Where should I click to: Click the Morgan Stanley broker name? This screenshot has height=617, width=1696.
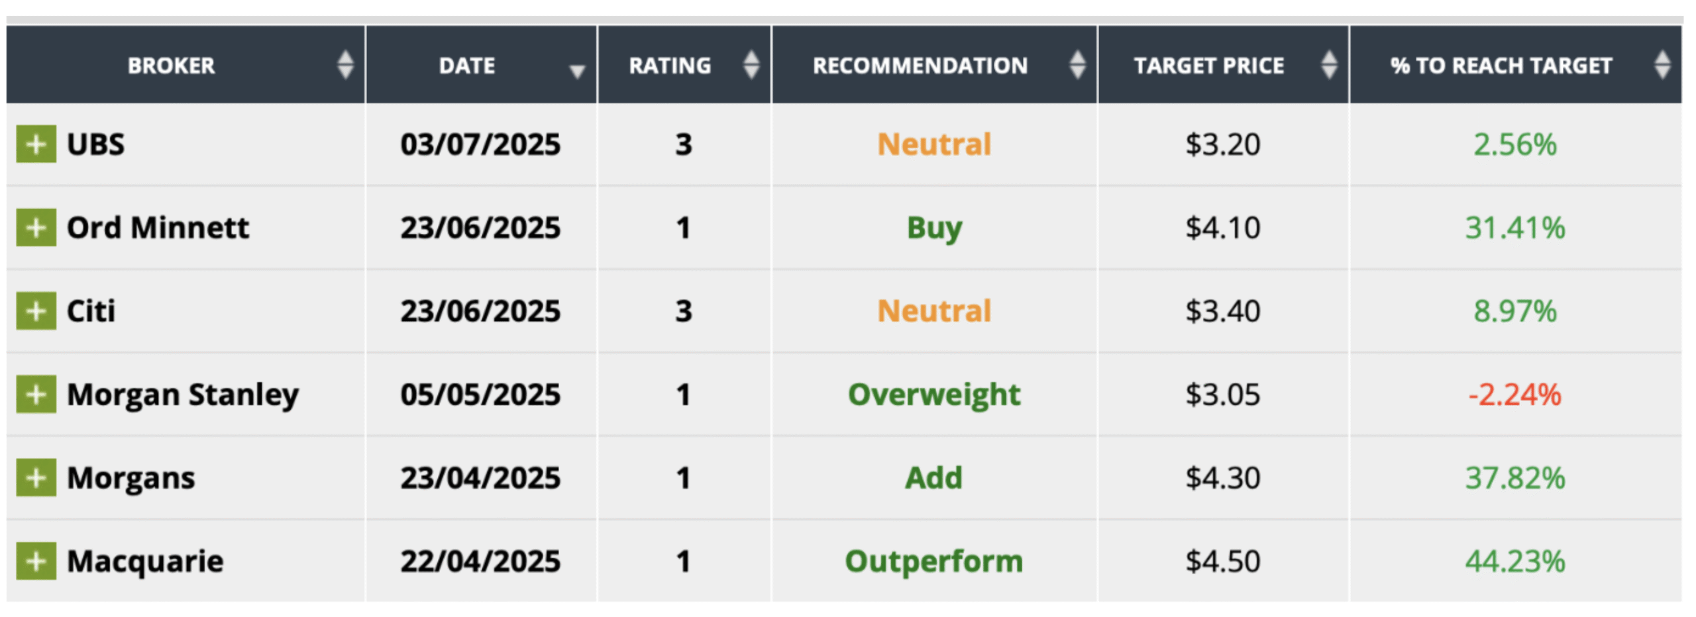point(183,395)
